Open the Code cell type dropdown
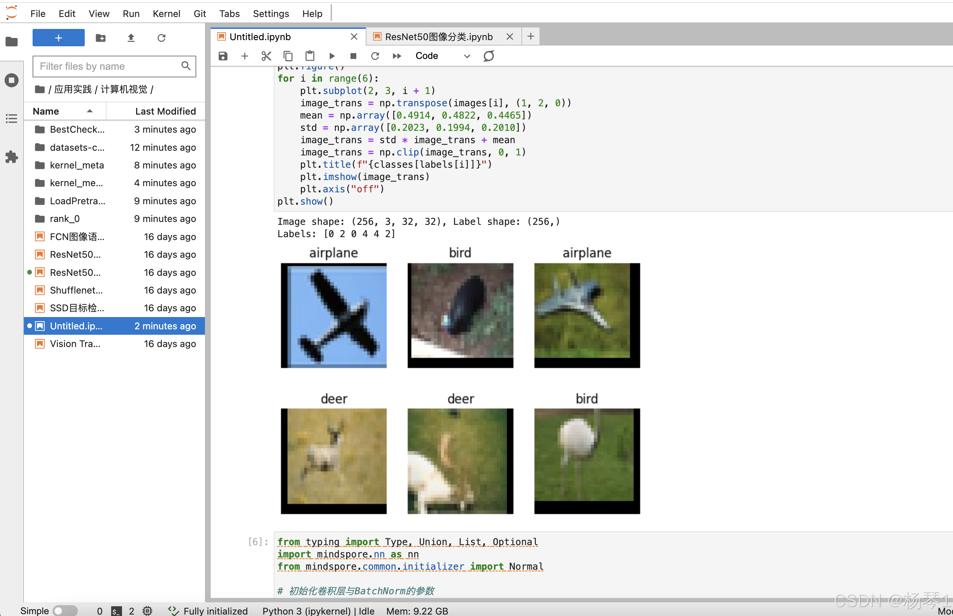 tap(442, 56)
